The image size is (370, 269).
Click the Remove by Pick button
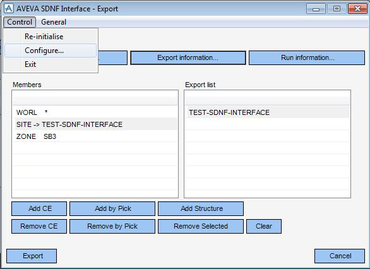tap(112, 226)
